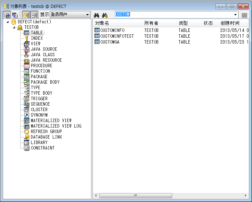The height and width of the screenshot is (202, 252).
Task: Select the CONSTRAINT text label in tree
Action: (43, 148)
